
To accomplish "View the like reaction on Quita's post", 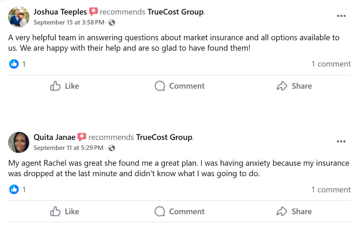I will click(x=14, y=189).
